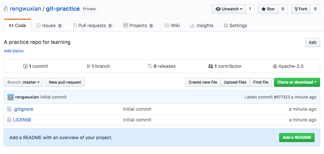Click the rengwuxian avatar thumbnail
This screenshot has width=324, height=154.
point(11,97)
